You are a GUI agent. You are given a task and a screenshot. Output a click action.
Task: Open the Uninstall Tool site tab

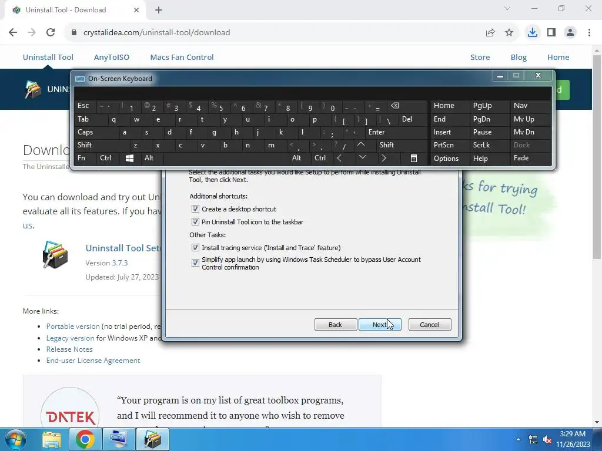(48, 57)
